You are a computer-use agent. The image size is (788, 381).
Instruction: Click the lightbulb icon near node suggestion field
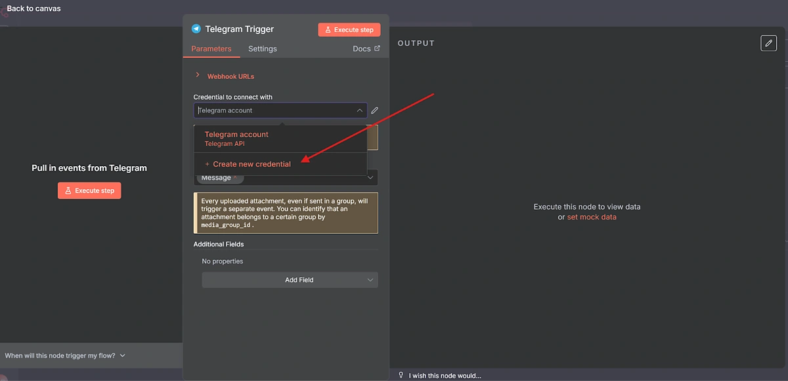pos(401,375)
